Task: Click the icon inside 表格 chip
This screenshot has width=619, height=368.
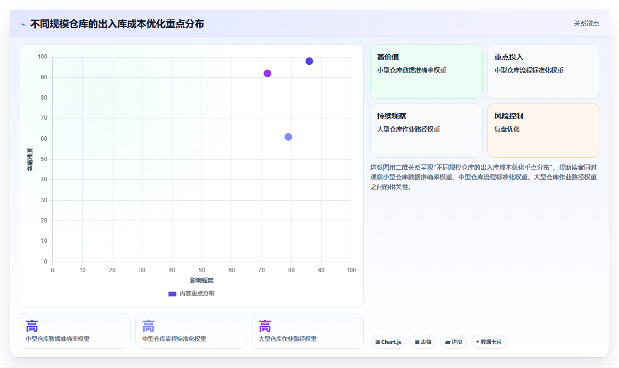Action: (x=417, y=342)
